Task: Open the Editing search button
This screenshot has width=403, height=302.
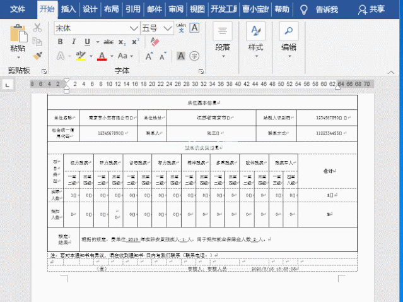Action: pos(289,38)
